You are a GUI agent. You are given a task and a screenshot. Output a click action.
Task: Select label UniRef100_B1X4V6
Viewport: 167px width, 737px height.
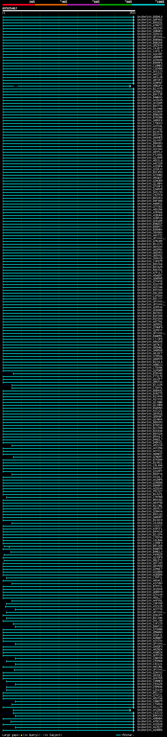point(150,396)
